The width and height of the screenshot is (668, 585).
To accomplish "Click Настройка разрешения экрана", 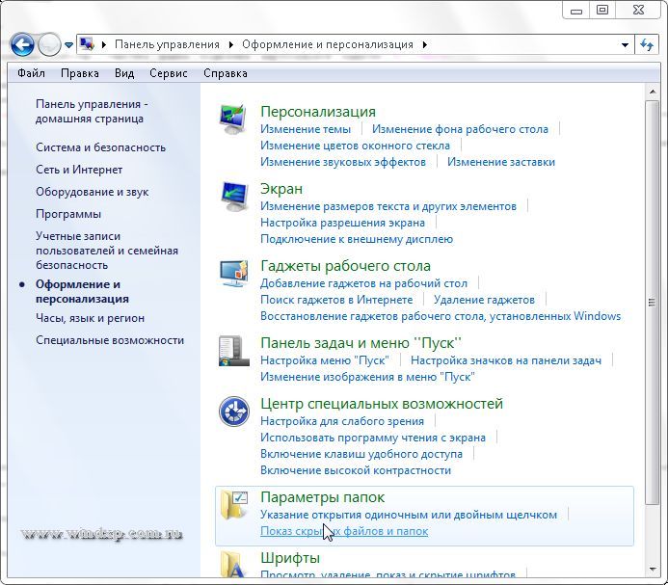I will pos(342,223).
